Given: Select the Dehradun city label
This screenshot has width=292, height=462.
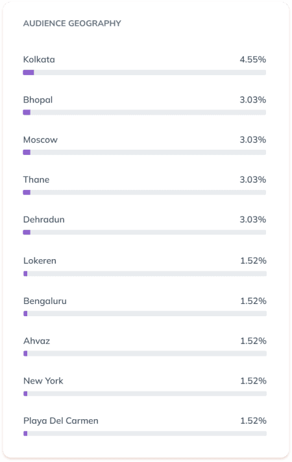Looking at the screenshot, I should click(x=44, y=220).
